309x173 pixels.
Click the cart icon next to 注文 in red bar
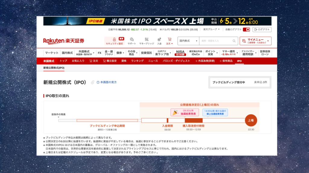[x=91, y=61]
